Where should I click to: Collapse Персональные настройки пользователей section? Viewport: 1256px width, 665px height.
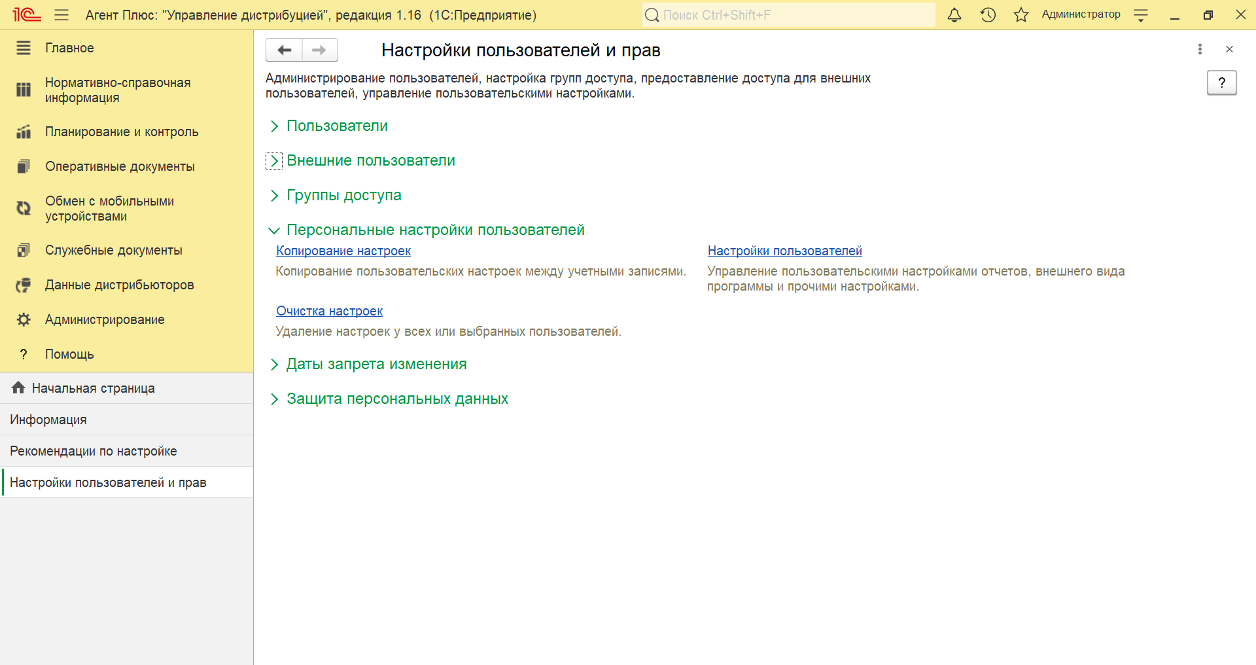point(274,230)
